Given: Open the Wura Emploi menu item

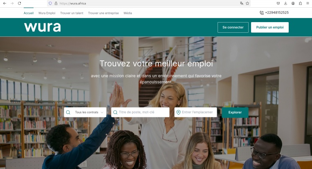Looking at the screenshot, I should pyautogui.click(x=47, y=13).
